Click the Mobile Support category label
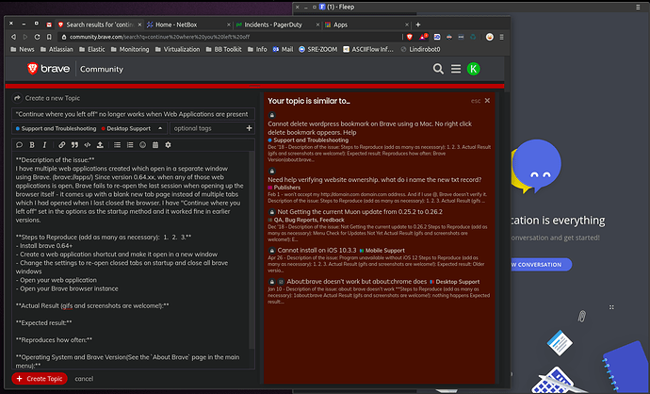The image size is (650, 394). tap(382, 251)
